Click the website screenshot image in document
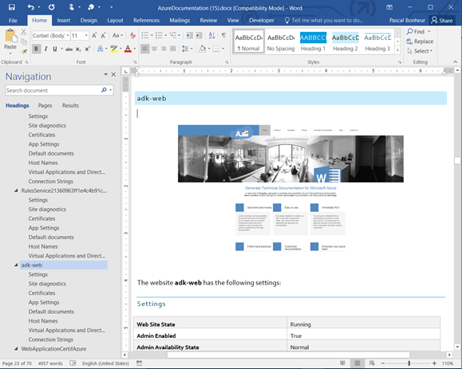462x369 pixels. pos(290,188)
